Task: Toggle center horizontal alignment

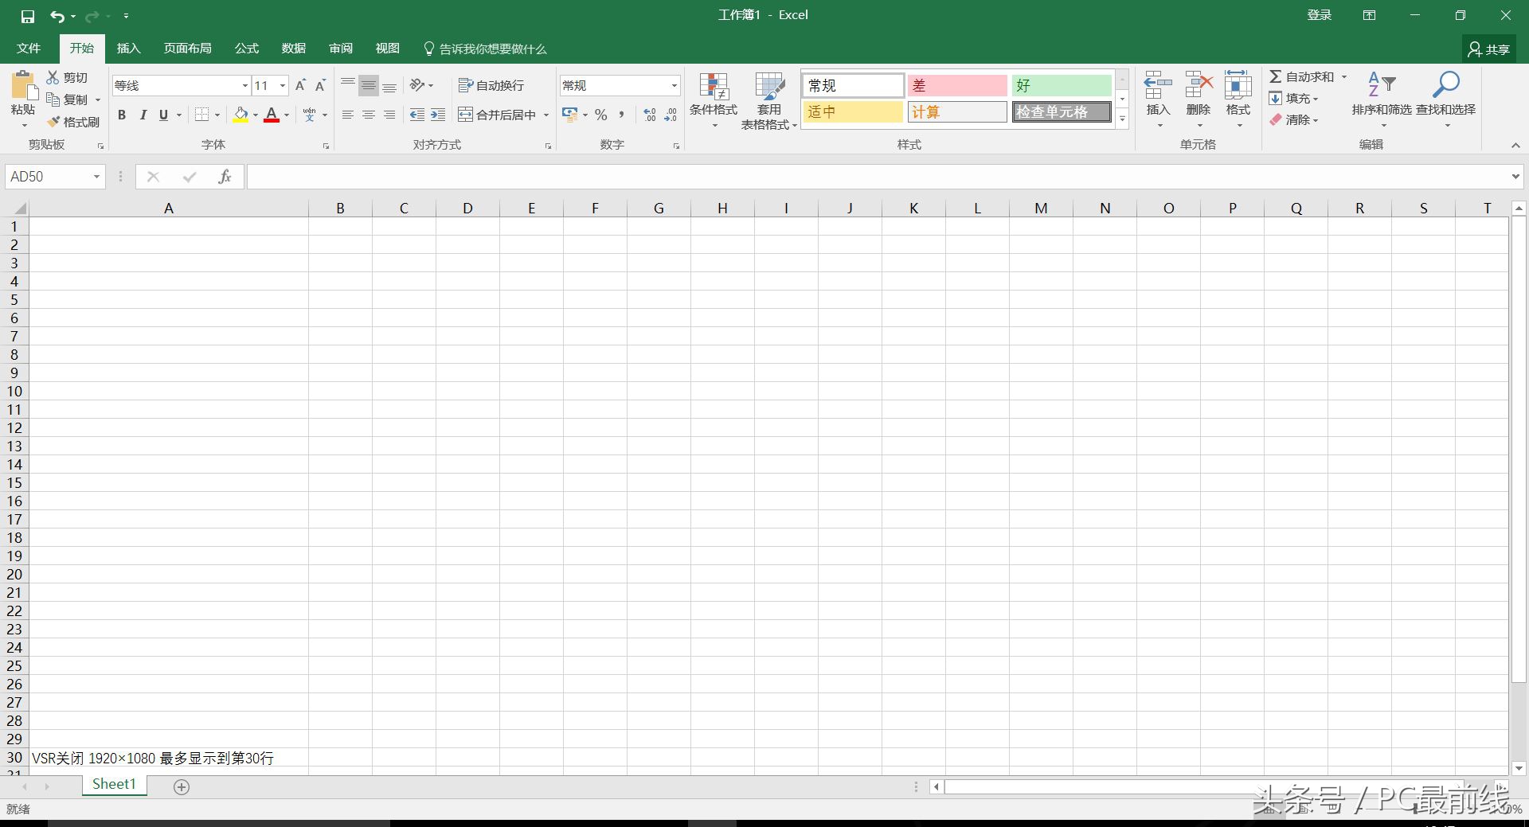Action: pyautogui.click(x=369, y=115)
